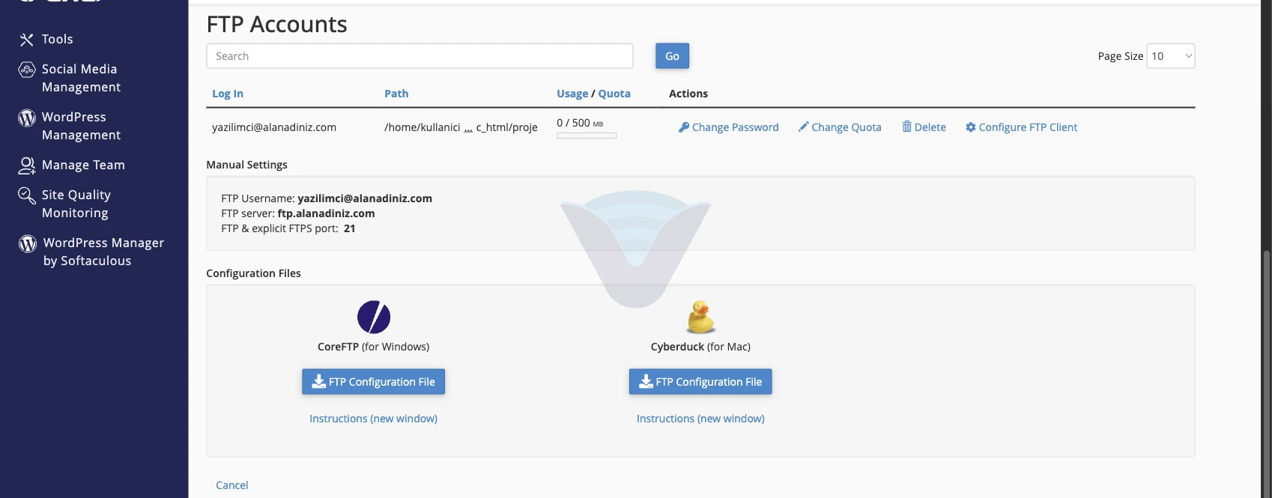Screen dimensions: 1272x498
Task: Click the yazilimci@alanadiniz.com login cell
Action: 274,127
